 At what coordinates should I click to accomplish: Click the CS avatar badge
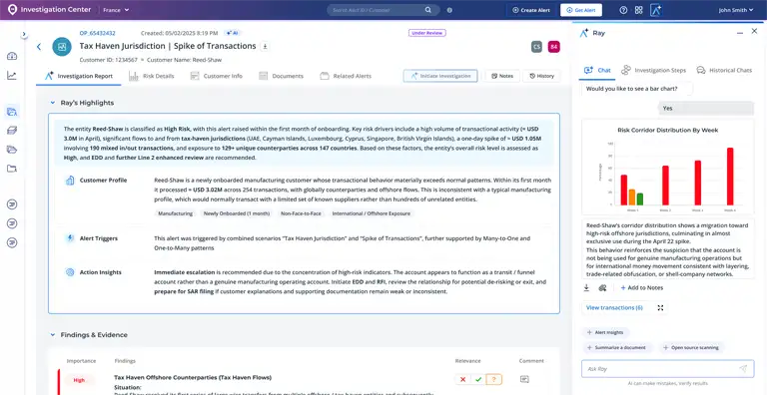coord(536,47)
